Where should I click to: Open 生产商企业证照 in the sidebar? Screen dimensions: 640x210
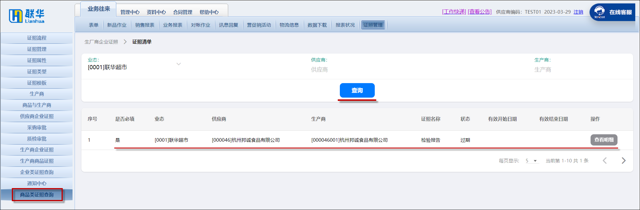[x=37, y=150]
